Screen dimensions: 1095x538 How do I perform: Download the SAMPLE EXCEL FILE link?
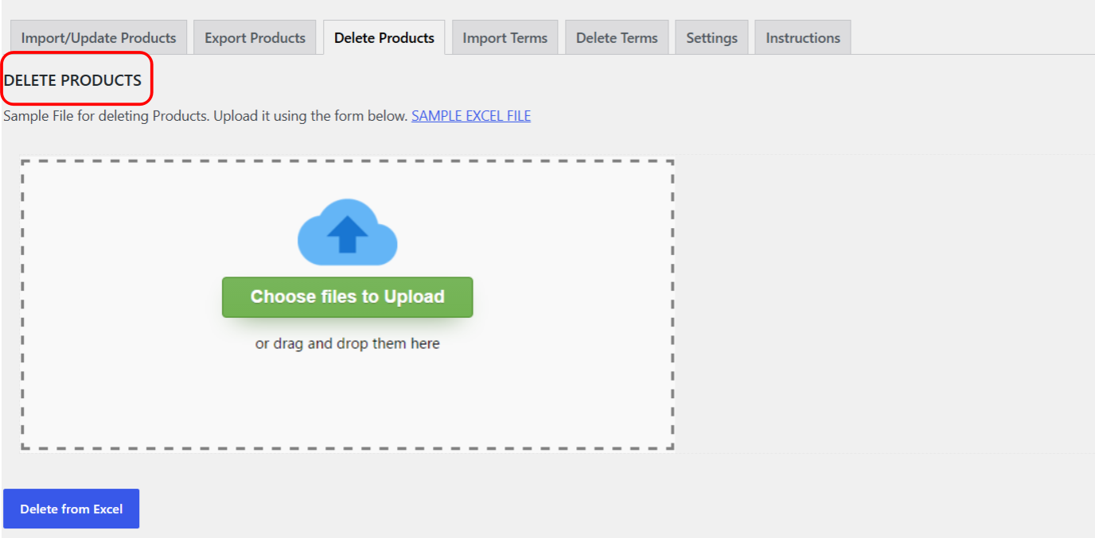[x=471, y=116]
